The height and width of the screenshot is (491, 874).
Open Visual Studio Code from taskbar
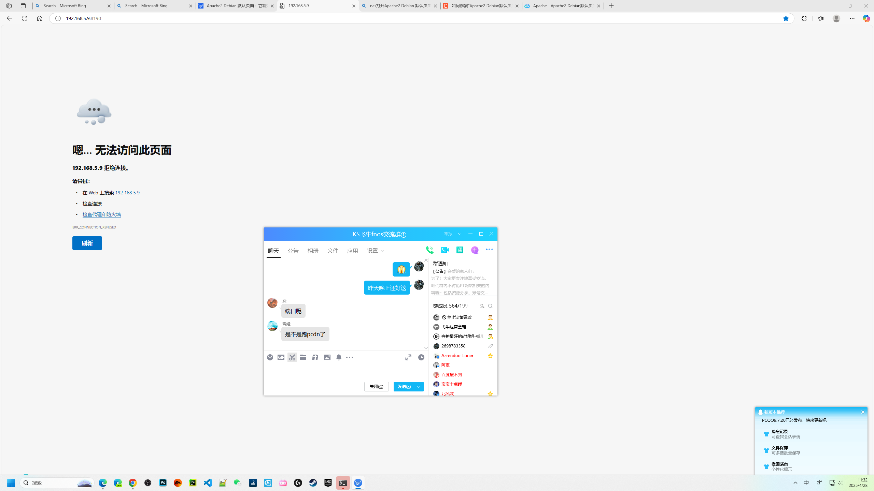(x=208, y=483)
